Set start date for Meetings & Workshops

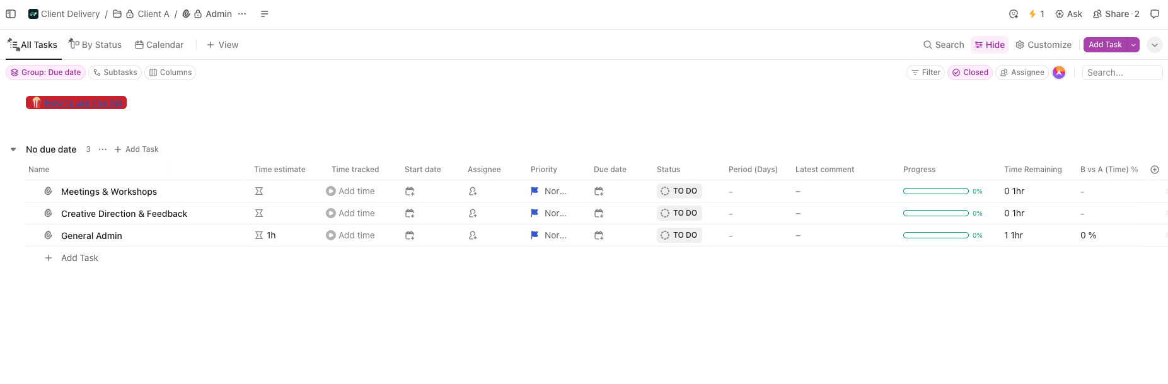[410, 191]
